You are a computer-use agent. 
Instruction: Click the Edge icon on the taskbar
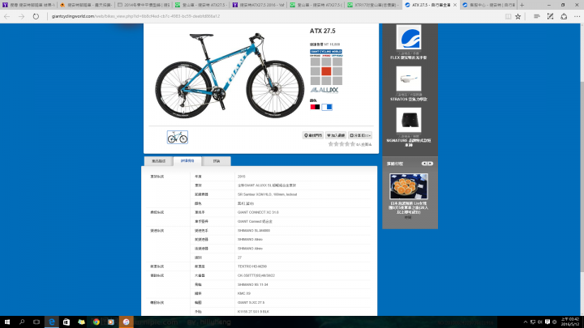click(51, 322)
